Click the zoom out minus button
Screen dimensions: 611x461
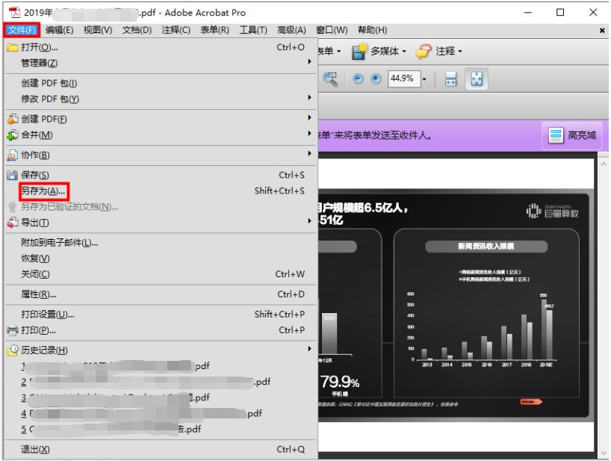[x=358, y=78]
